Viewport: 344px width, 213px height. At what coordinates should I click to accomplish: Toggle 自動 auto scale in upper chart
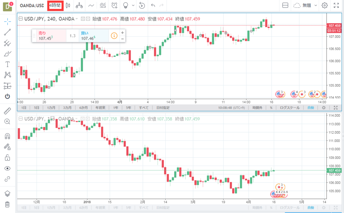(311, 108)
